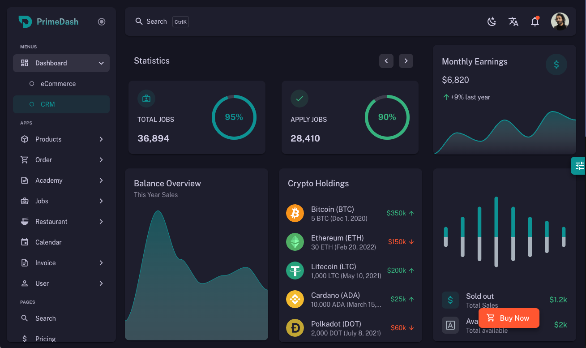This screenshot has width=586, height=348.
Task: Expand the Restaurant submenu
Action: point(61,222)
